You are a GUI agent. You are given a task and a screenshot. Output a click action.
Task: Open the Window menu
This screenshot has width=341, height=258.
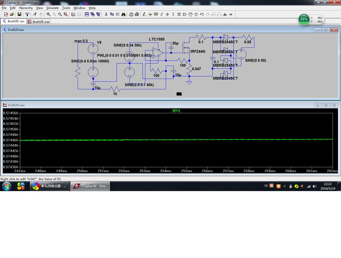coord(80,8)
